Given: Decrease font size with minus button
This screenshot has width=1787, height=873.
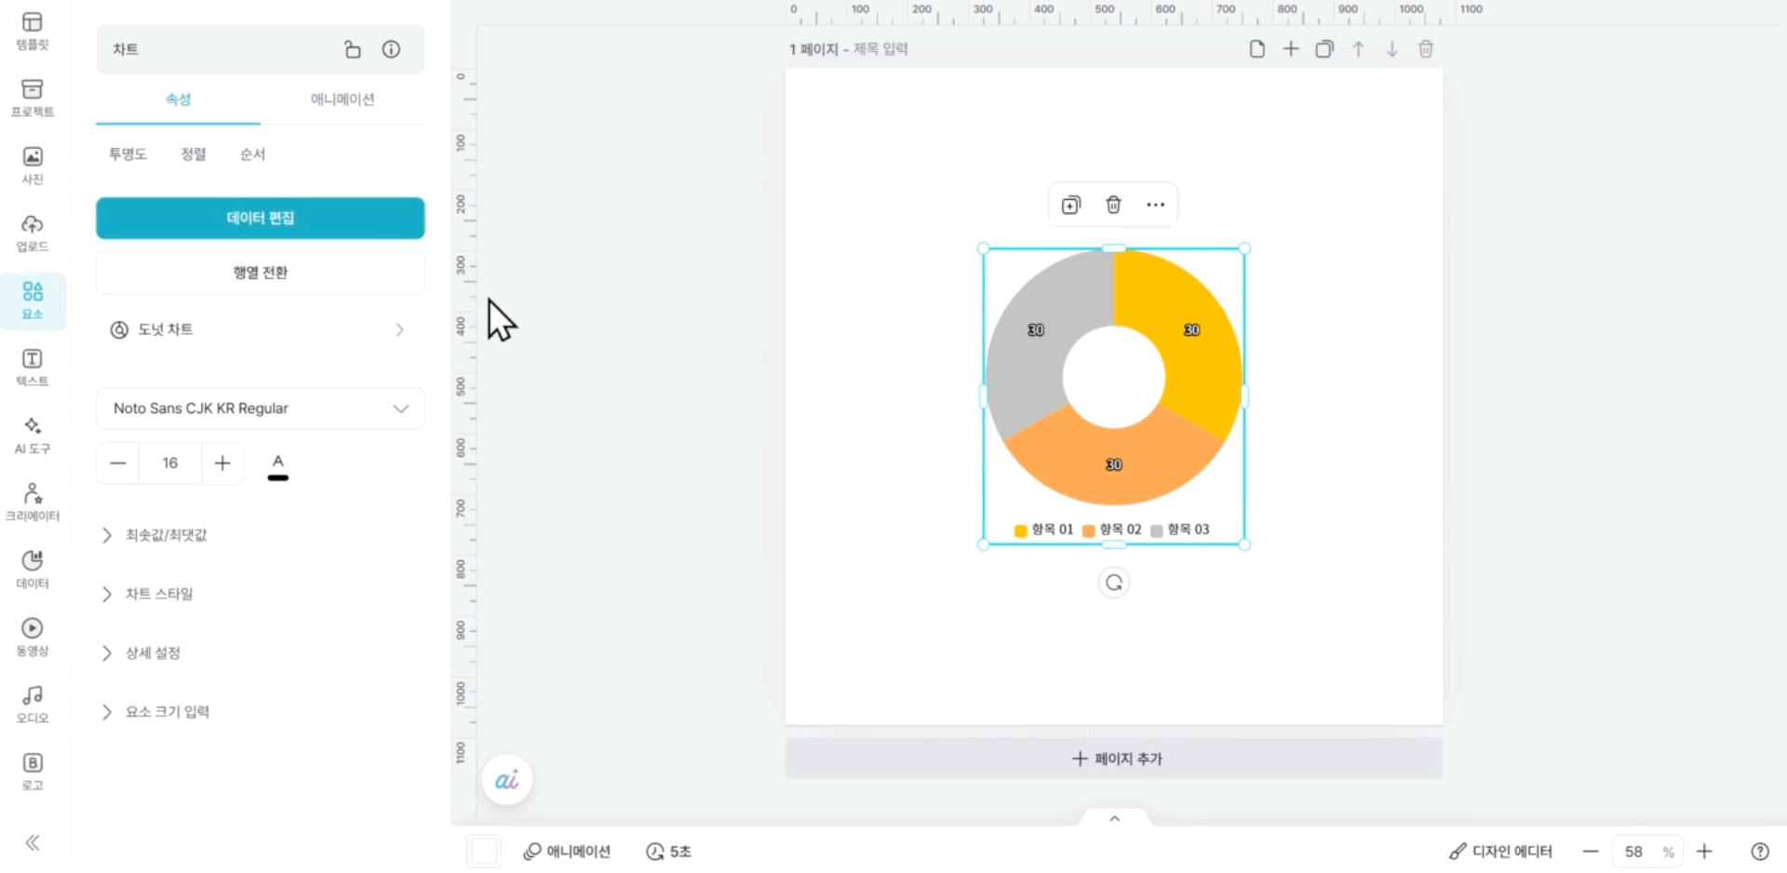Looking at the screenshot, I should point(118,463).
